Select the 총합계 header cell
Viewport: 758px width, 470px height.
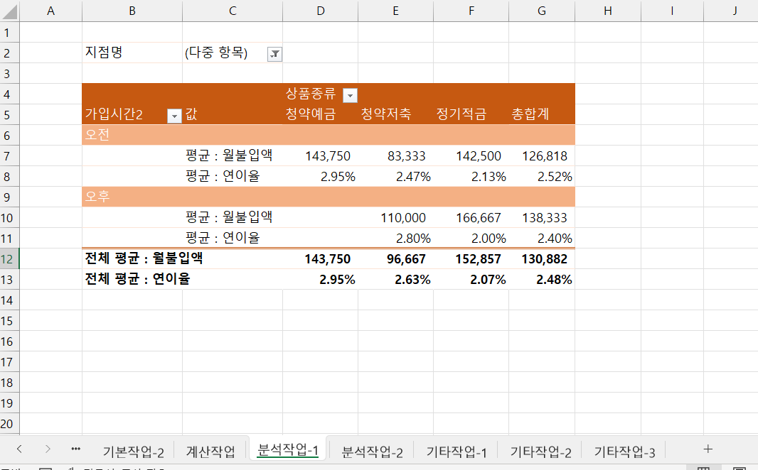coord(530,115)
